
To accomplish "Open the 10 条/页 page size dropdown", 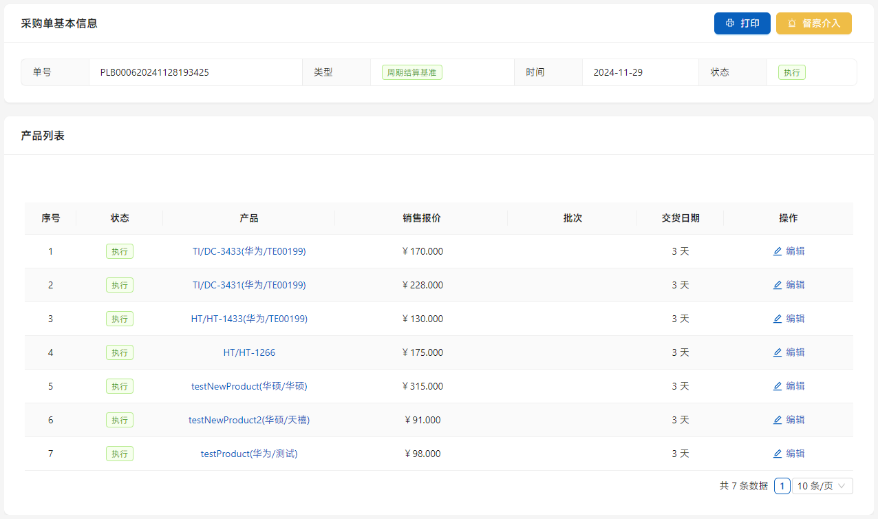I will click(x=822, y=486).
